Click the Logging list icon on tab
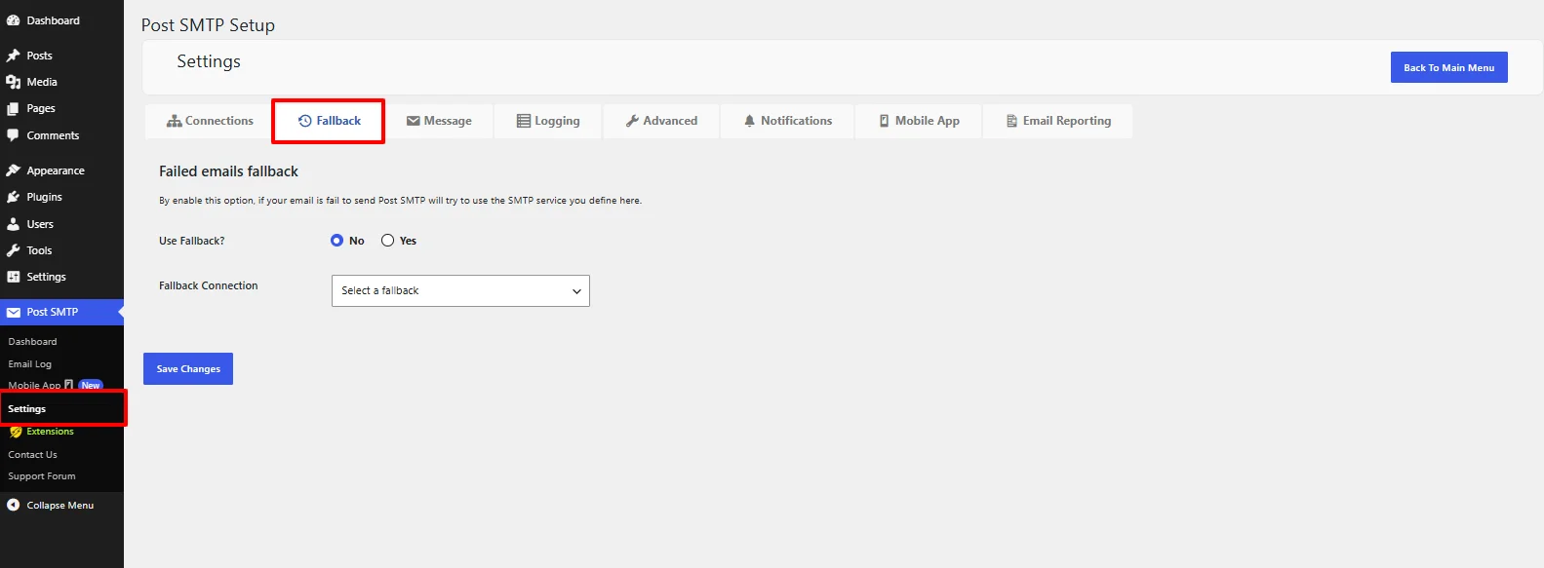 (524, 121)
